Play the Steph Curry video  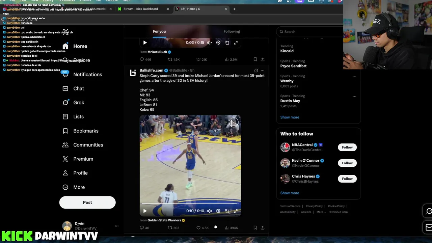[145, 211]
